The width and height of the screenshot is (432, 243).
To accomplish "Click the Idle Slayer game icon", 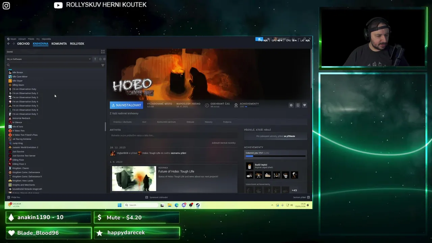I will pyautogui.click(x=10, y=81).
